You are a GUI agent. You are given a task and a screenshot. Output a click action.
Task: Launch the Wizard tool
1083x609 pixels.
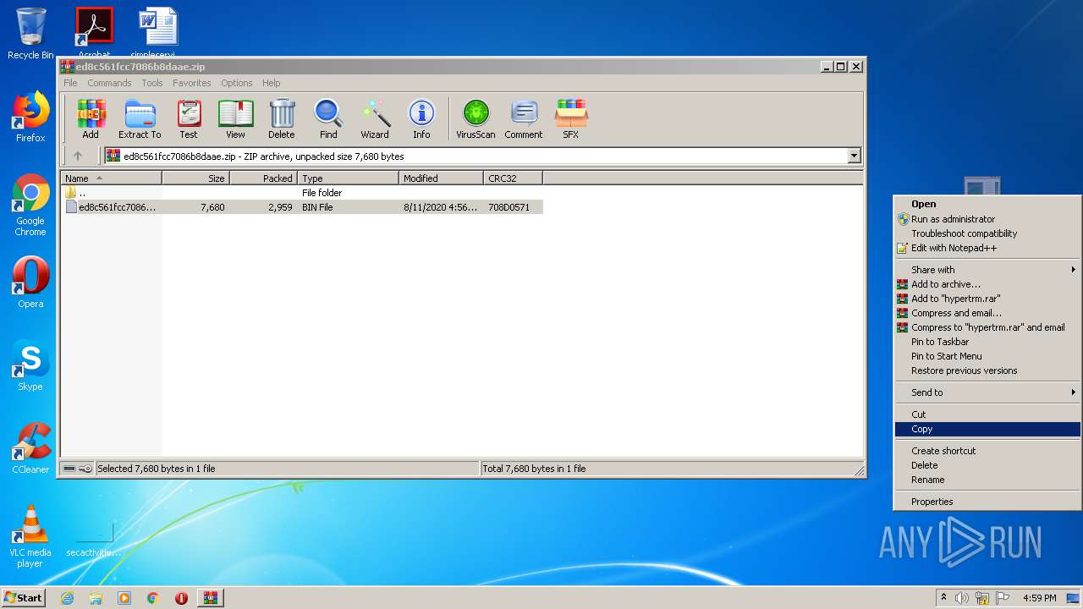pyautogui.click(x=375, y=118)
